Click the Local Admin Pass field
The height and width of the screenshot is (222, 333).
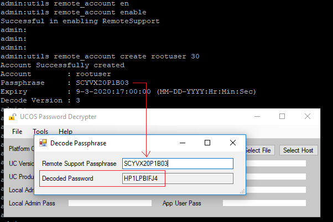(x=110, y=203)
